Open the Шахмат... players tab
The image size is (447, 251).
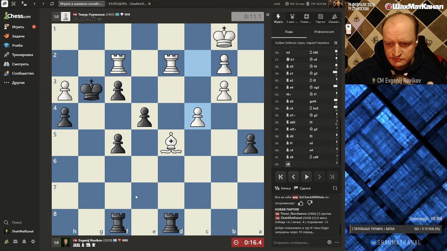[x=334, y=18]
